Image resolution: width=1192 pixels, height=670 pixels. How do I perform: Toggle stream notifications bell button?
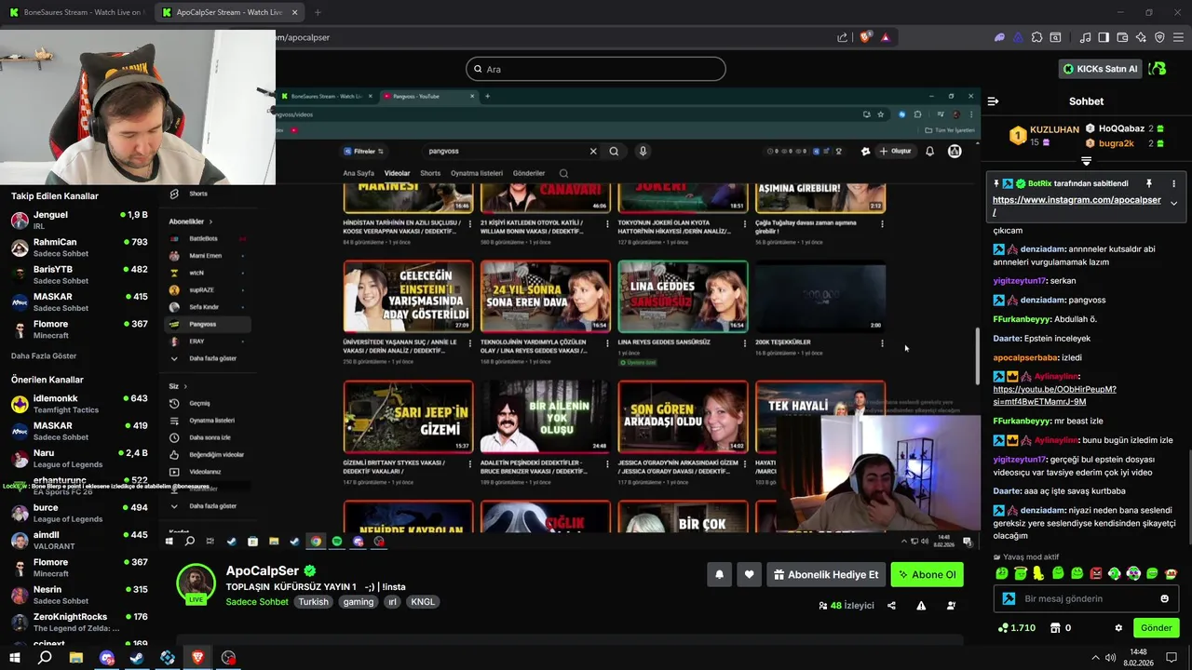pyautogui.click(x=719, y=575)
